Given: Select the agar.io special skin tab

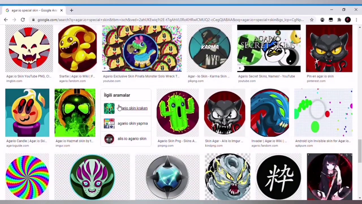Looking at the screenshot, I should pyautogui.click(x=34, y=10).
